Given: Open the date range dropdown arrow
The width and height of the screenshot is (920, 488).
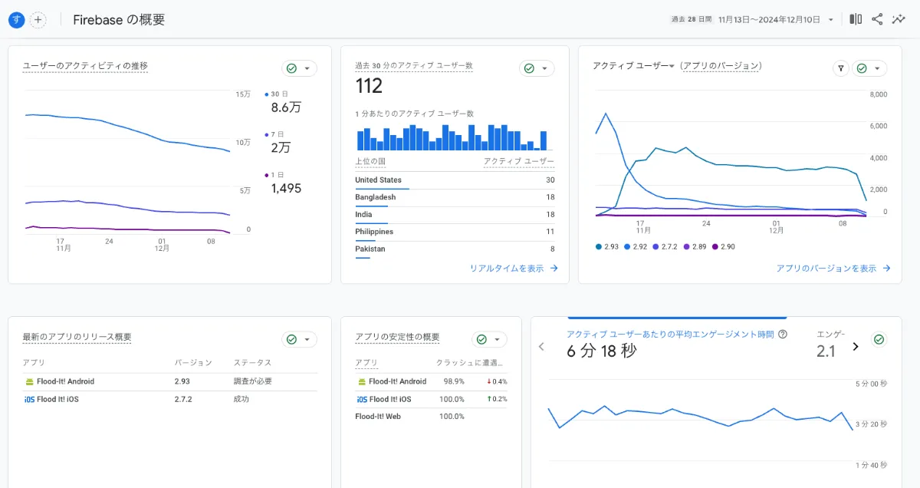Looking at the screenshot, I should coord(830,20).
